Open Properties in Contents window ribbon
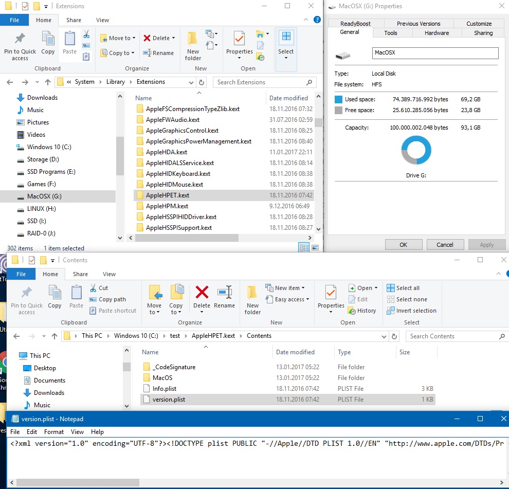The width and height of the screenshot is (509, 489). pos(331,299)
